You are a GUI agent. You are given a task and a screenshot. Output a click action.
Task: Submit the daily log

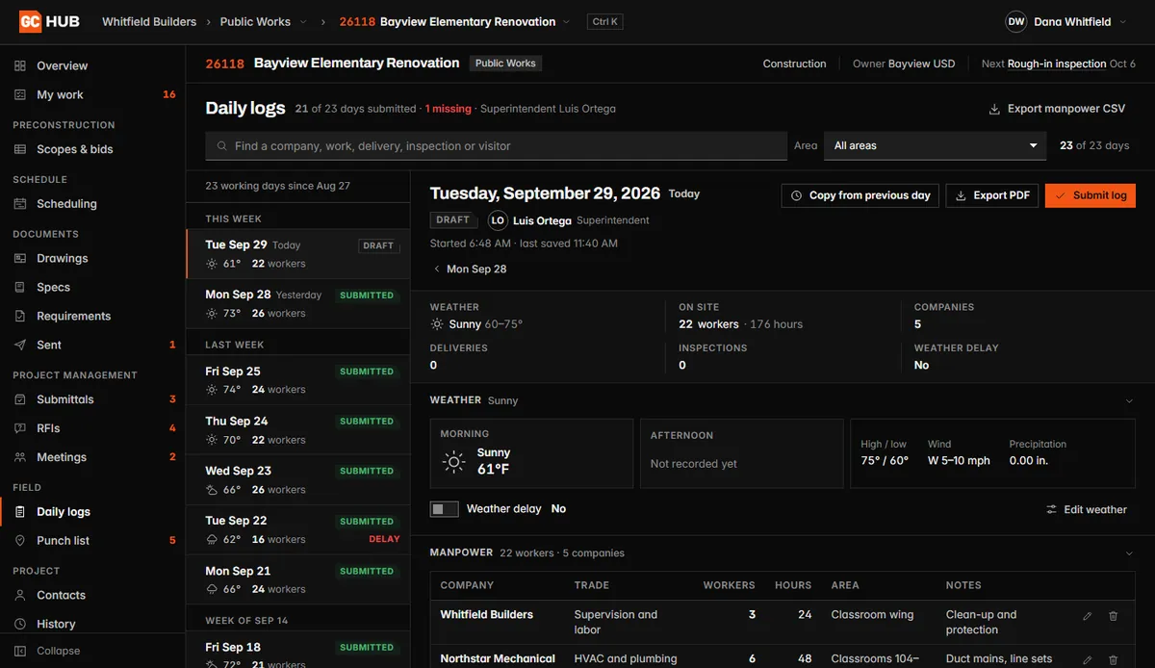coord(1091,195)
